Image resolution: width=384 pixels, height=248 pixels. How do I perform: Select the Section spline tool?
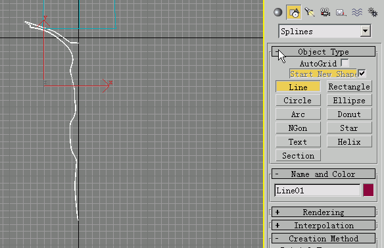tap(298, 155)
